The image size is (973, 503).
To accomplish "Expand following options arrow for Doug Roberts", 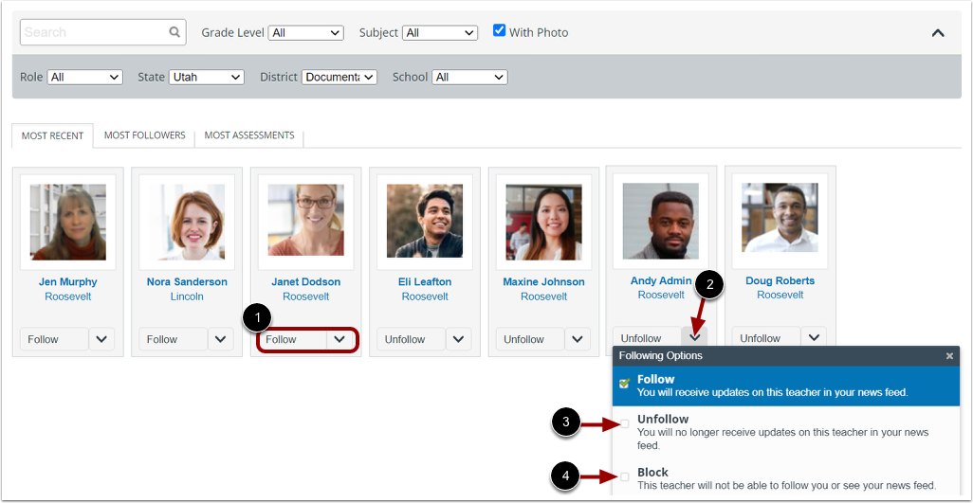I will click(x=814, y=337).
